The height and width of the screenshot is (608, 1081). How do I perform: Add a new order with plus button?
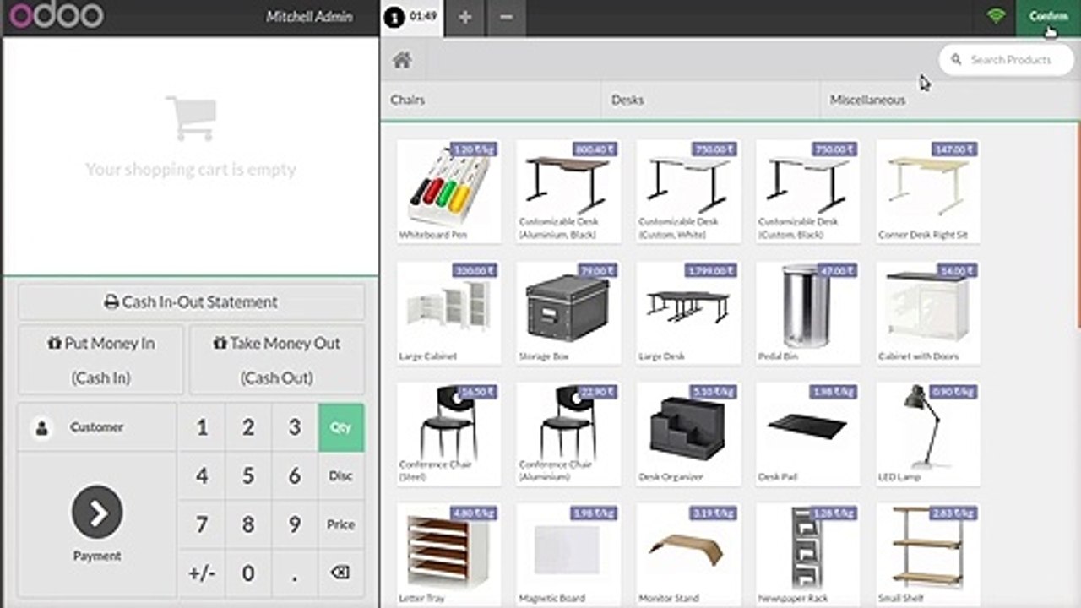click(464, 17)
